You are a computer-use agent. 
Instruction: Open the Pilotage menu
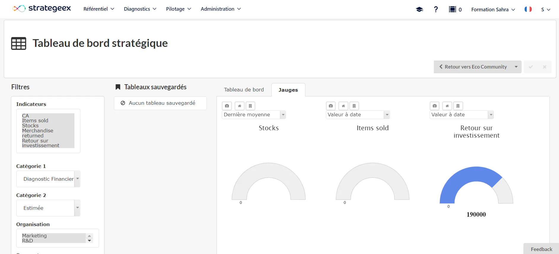(x=179, y=9)
